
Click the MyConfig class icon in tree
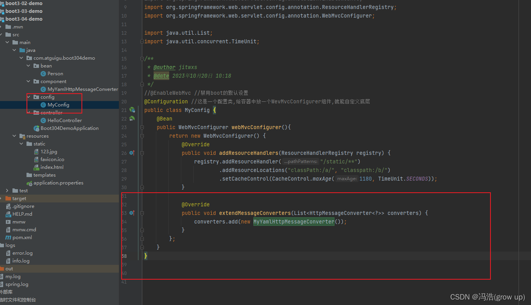(43, 105)
